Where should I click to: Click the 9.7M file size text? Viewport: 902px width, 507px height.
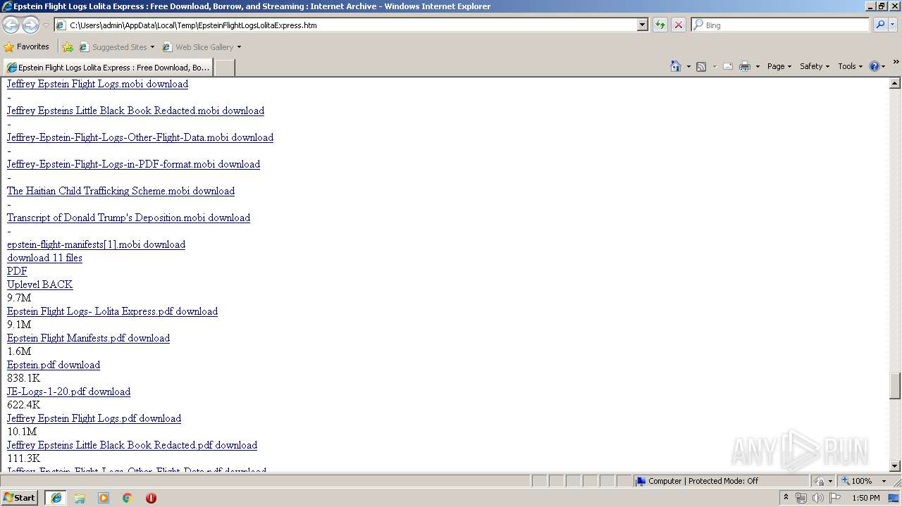(x=19, y=298)
